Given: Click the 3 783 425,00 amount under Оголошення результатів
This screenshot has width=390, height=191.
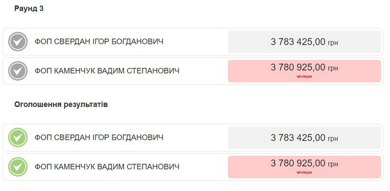Looking at the screenshot, I should pos(298,138).
